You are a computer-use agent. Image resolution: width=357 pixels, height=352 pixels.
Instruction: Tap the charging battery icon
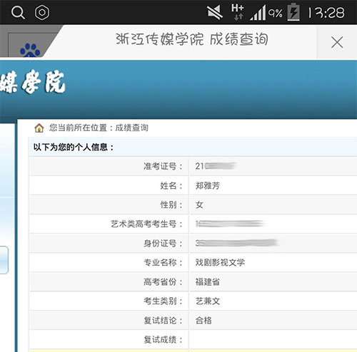[293, 12]
